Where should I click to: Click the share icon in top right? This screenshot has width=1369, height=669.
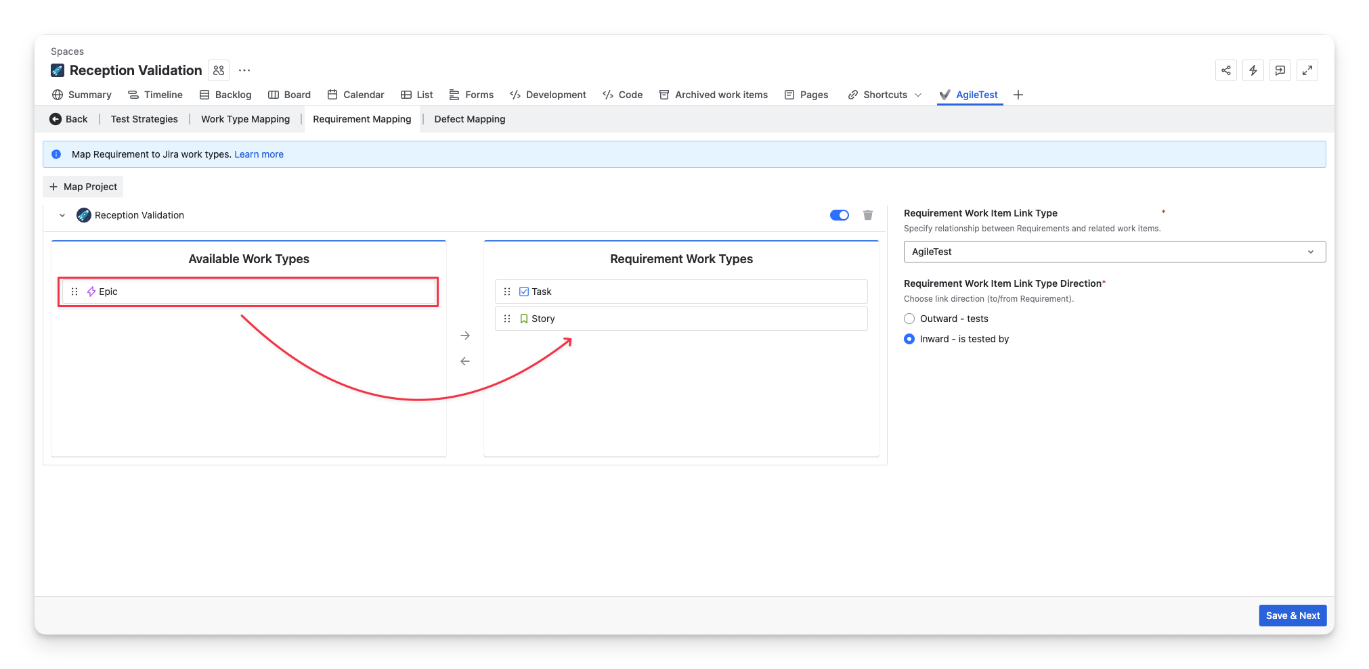point(1225,70)
